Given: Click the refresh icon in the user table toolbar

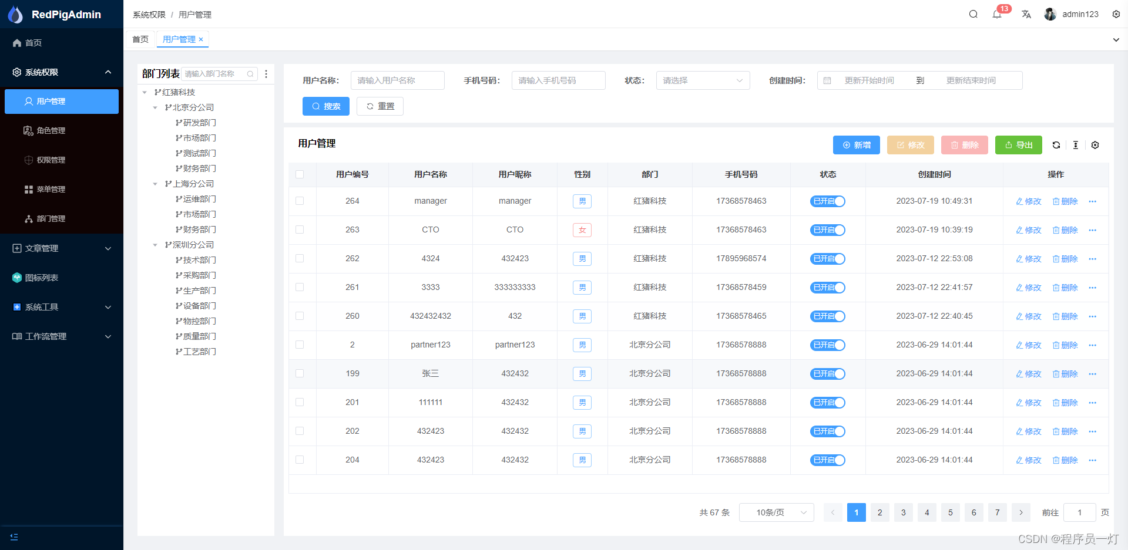Looking at the screenshot, I should click(x=1056, y=145).
